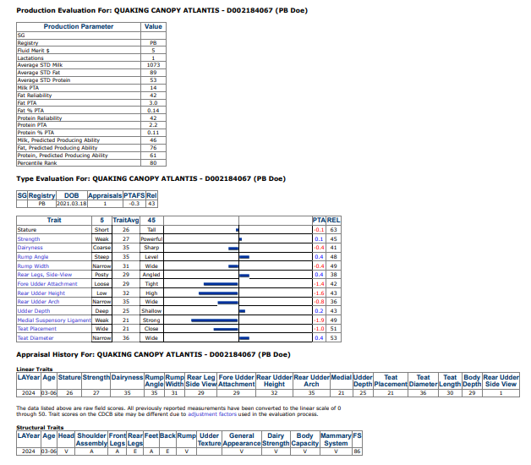This screenshot has height=465, width=531.
Task: Click the Structural Traits section label
Action: pyautogui.click(x=40, y=428)
